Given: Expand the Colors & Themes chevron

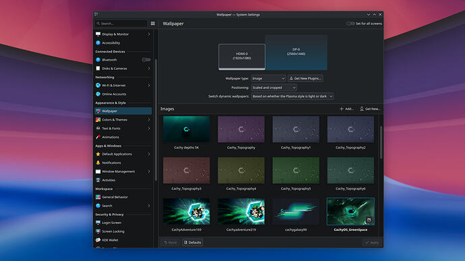Looking at the screenshot, I should tap(149, 120).
